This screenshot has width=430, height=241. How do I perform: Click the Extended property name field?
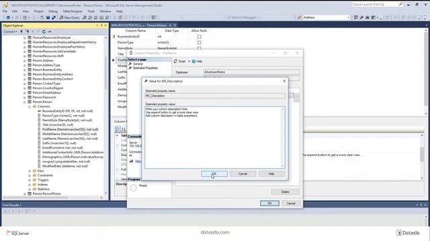pos(215,96)
